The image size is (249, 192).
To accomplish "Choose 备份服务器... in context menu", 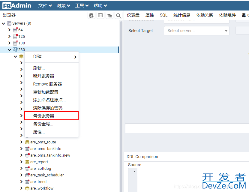I will point(52,116).
